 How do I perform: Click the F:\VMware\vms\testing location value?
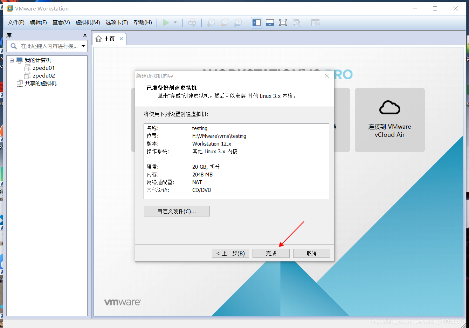point(219,136)
